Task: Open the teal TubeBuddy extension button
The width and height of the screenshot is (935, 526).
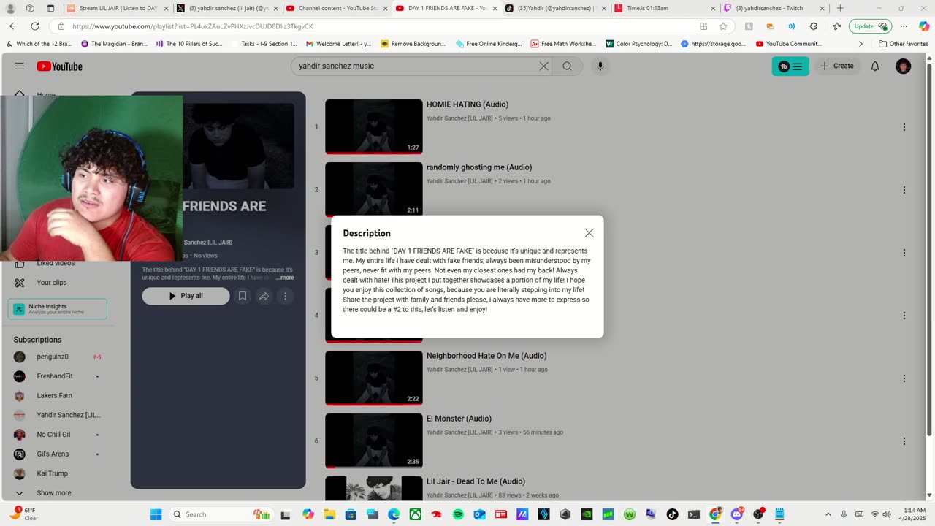Action: 790,66
